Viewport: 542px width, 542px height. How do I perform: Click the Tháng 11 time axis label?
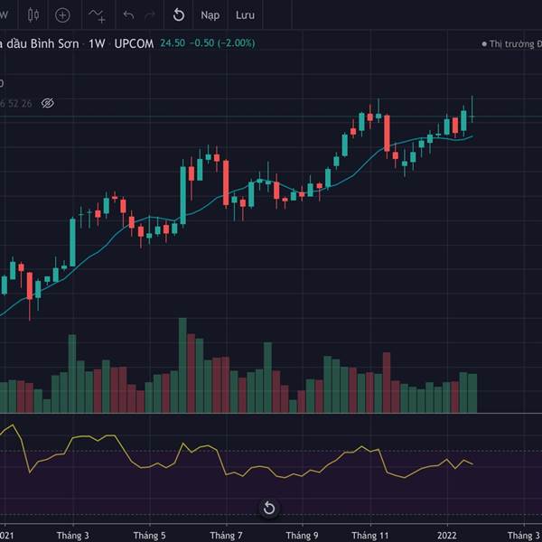coord(370,536)
